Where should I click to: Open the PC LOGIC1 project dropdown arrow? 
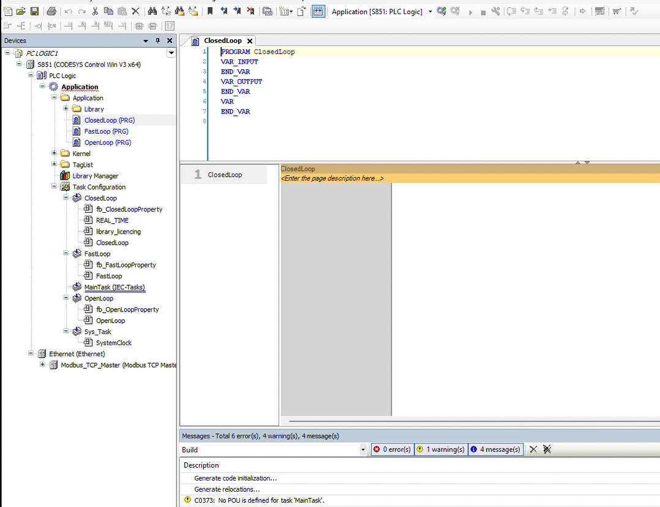click(171, 53)
